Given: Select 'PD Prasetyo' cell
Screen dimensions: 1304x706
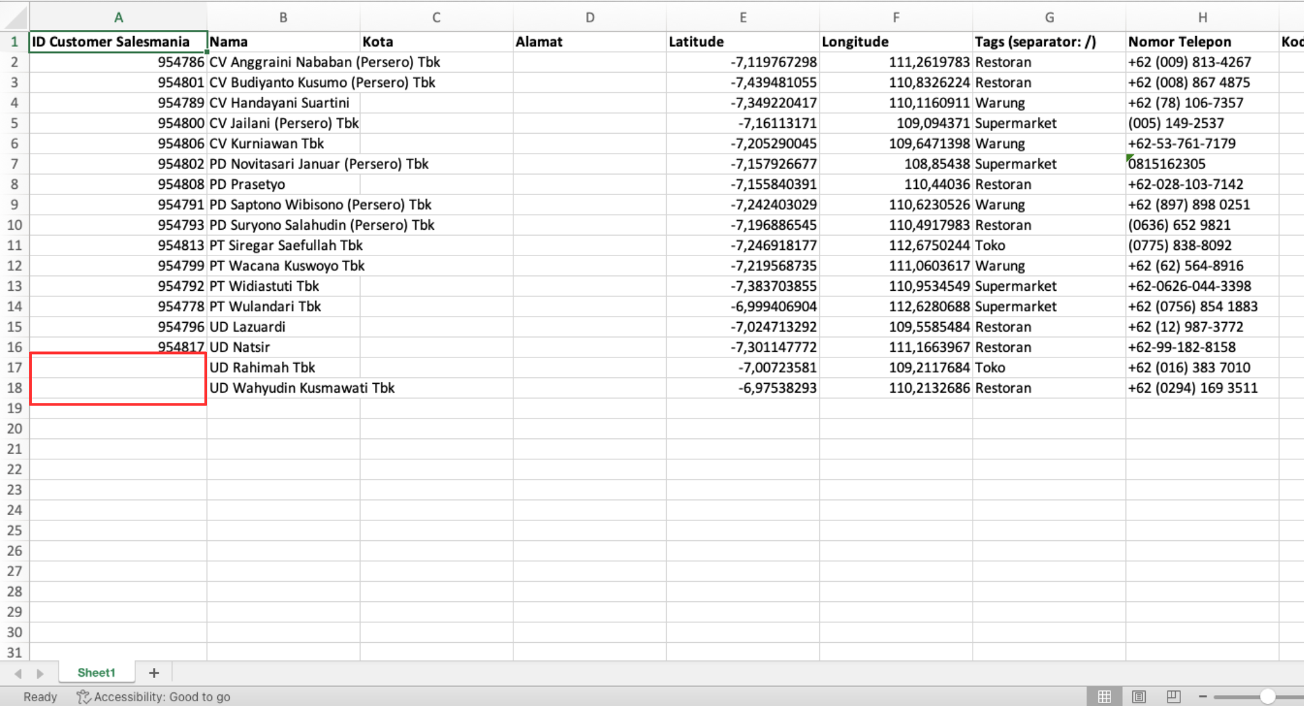Looking at the screenshot, I should (283, 184).
